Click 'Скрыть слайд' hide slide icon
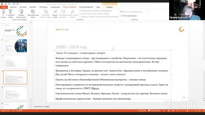Screen dimensions: 205x115 click(55, 14)
